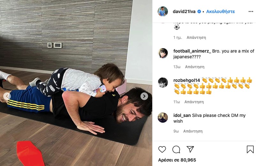Viewport: 256px width, 166px height.
Task: Open more options three-dot menu
Action: 251,11
